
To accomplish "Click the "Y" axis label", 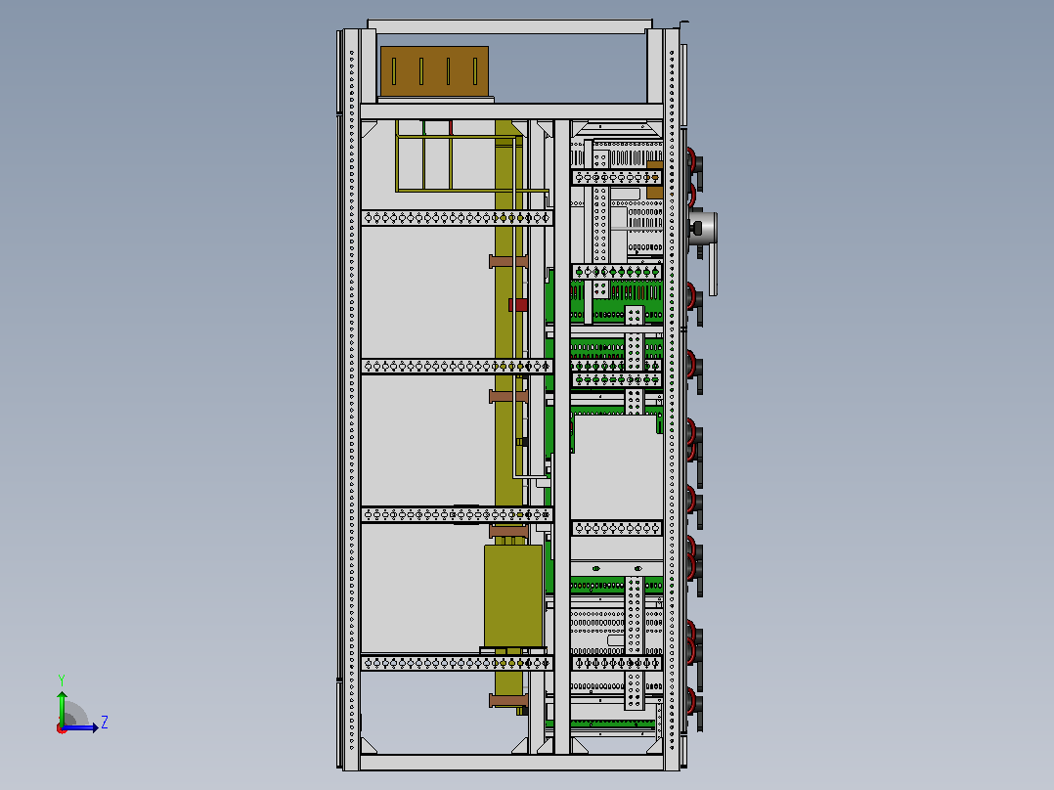I will click(x=62, y=680).
